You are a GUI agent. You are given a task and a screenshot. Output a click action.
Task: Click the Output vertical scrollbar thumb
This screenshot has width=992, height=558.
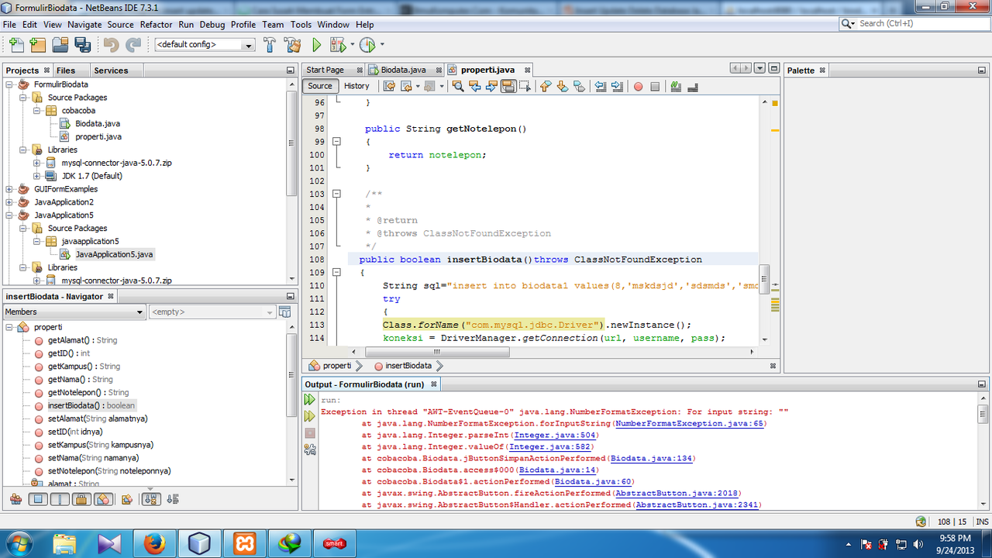982,413
